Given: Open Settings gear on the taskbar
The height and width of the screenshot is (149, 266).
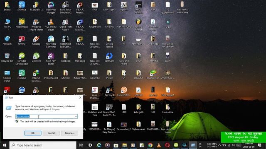Looking at the screenshot, I should pos(90,145).
